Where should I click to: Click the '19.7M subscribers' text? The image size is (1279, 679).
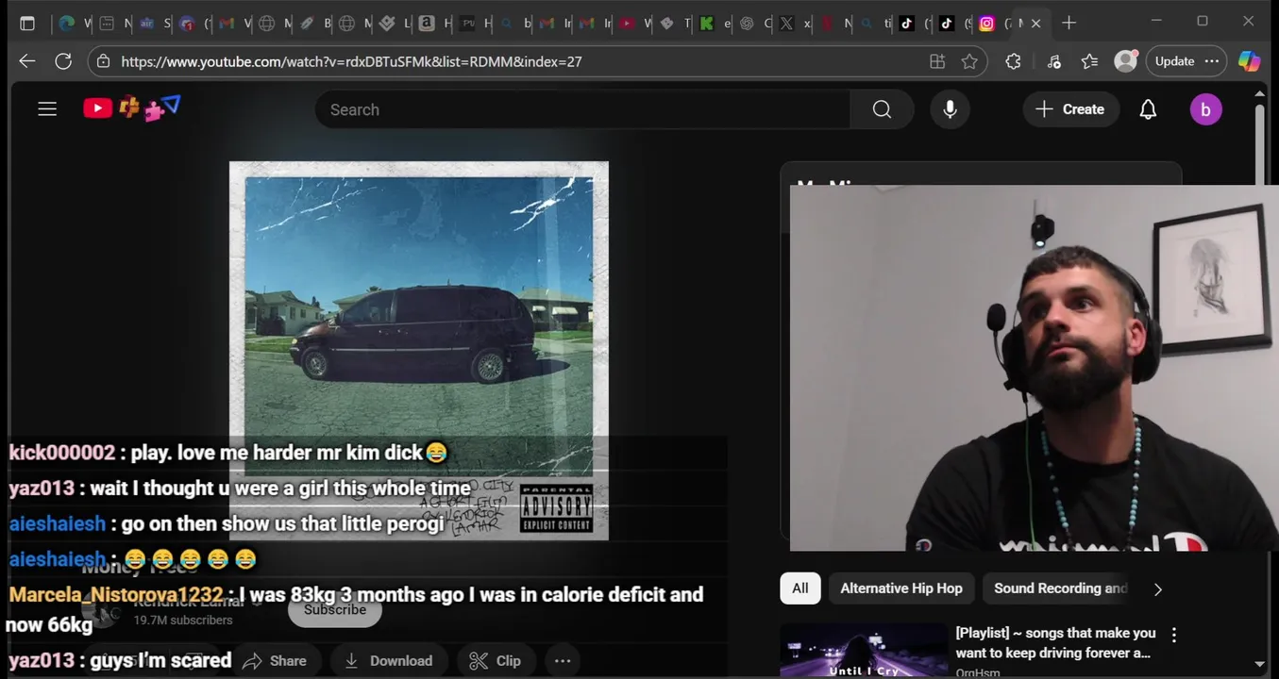[x=182, y=621]
